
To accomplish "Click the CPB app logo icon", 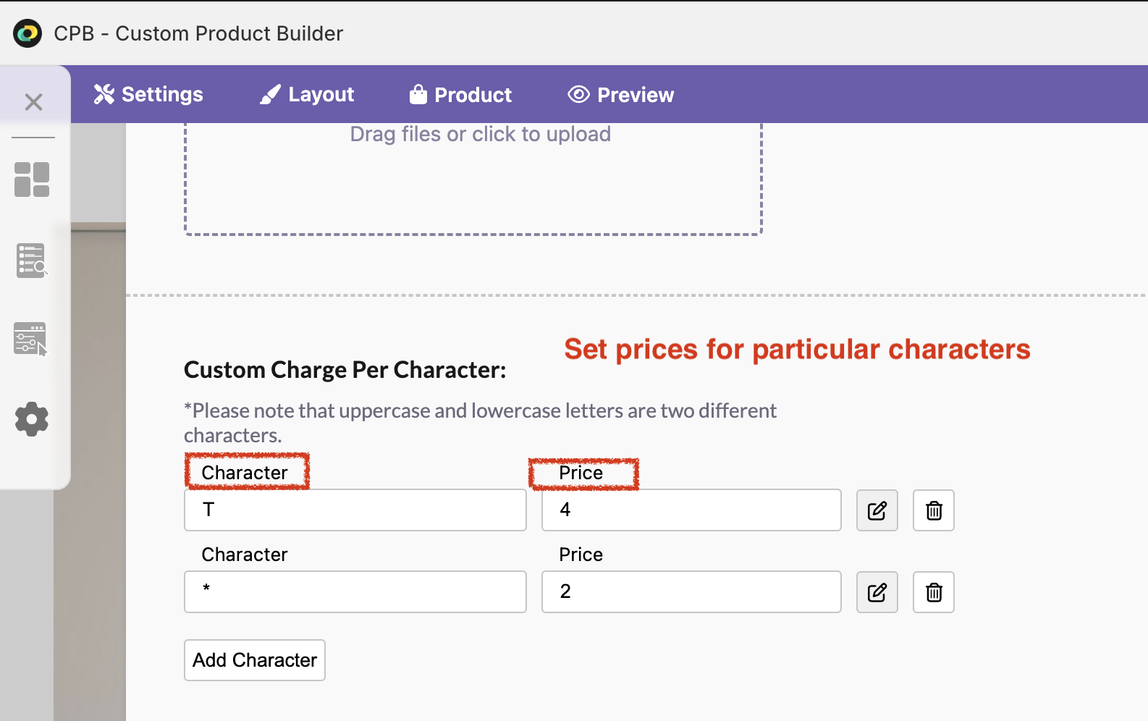I will (28, 33).
